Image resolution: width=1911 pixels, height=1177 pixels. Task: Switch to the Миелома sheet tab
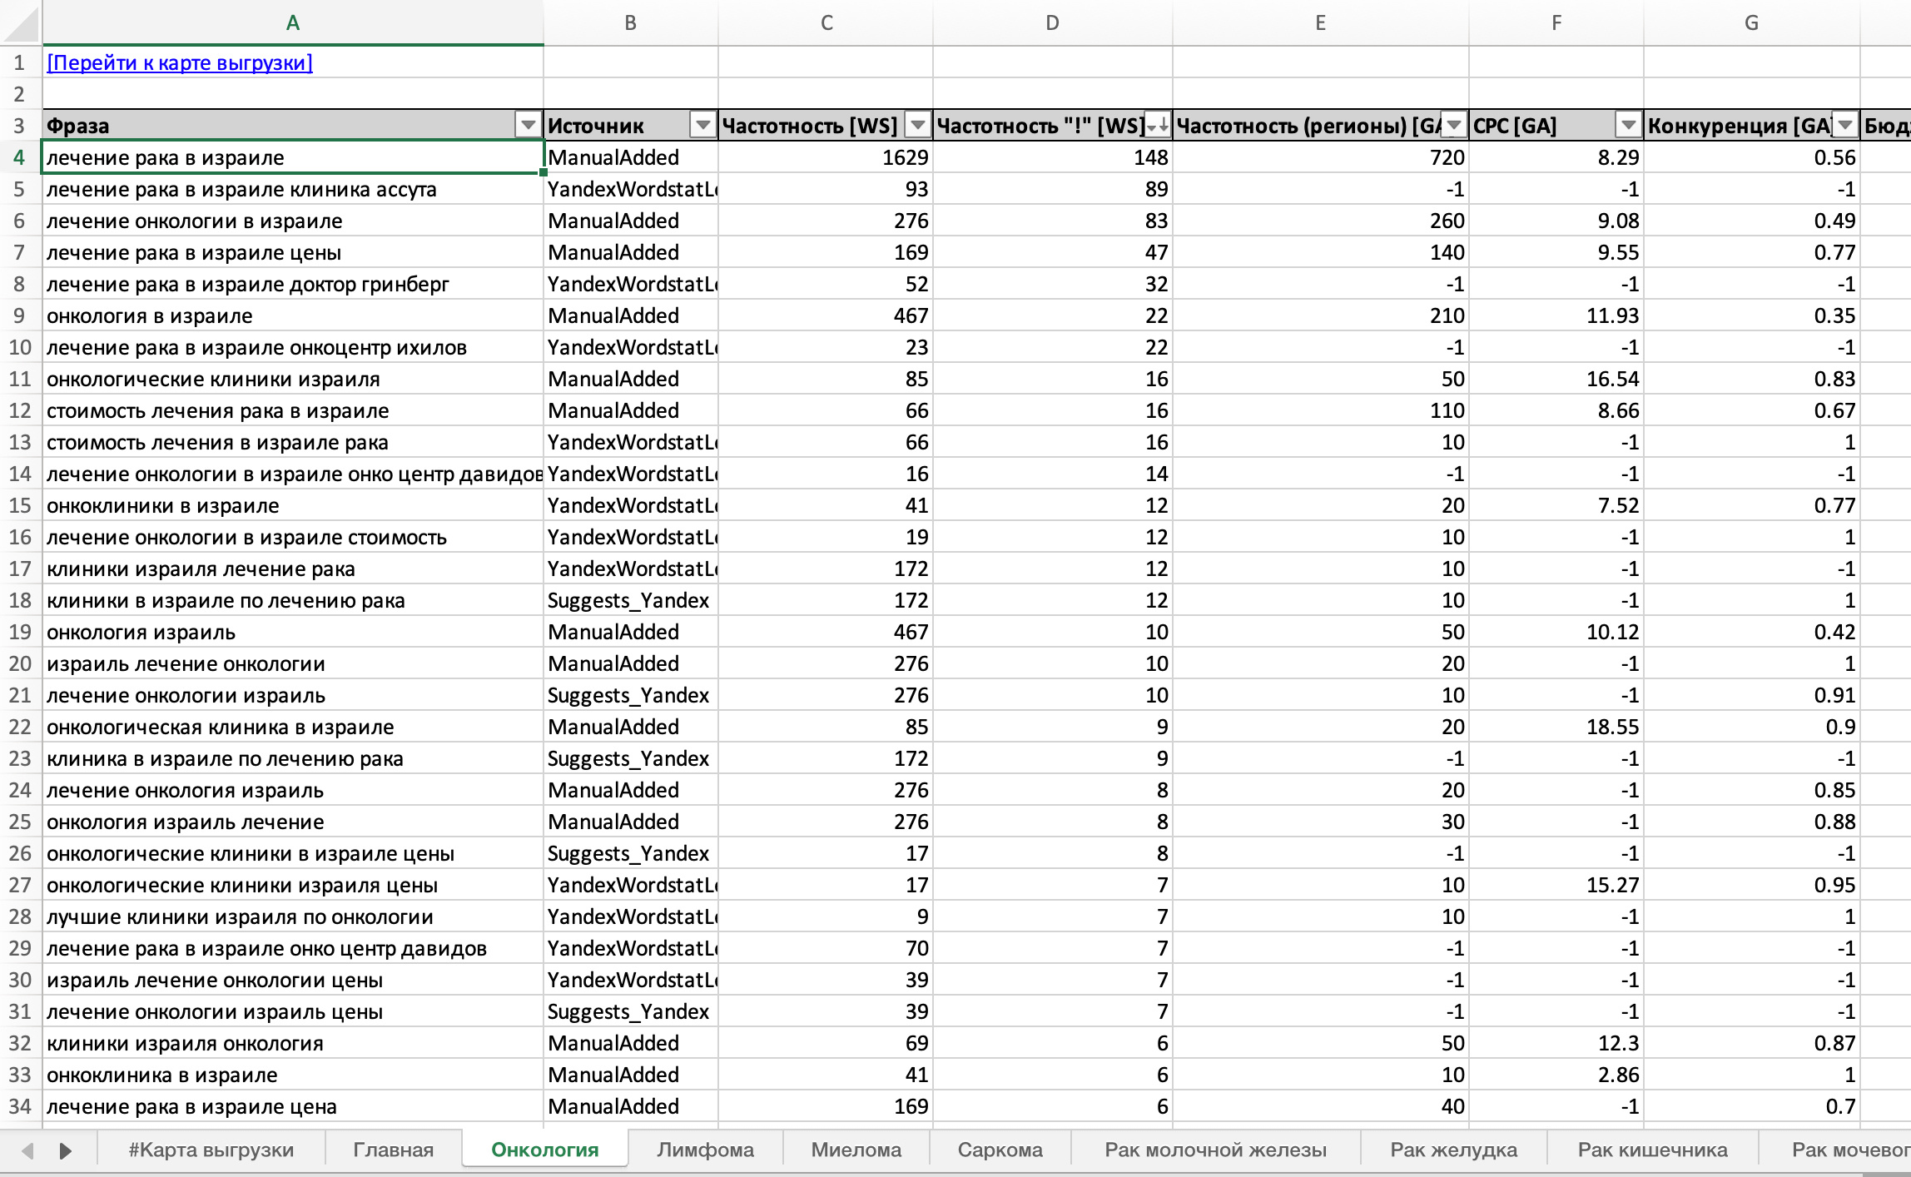(x=856, y=1150)
